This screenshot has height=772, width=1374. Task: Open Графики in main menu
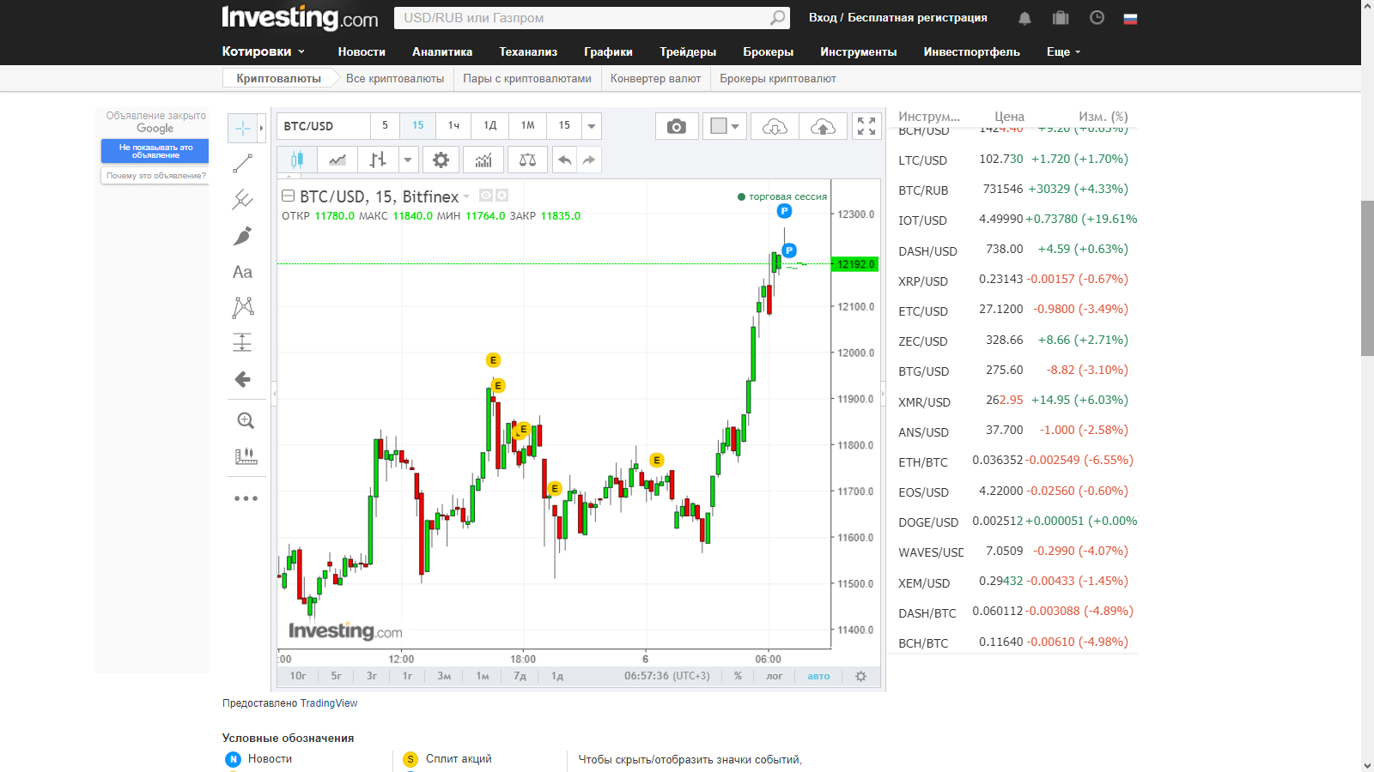tap(608, 51)
